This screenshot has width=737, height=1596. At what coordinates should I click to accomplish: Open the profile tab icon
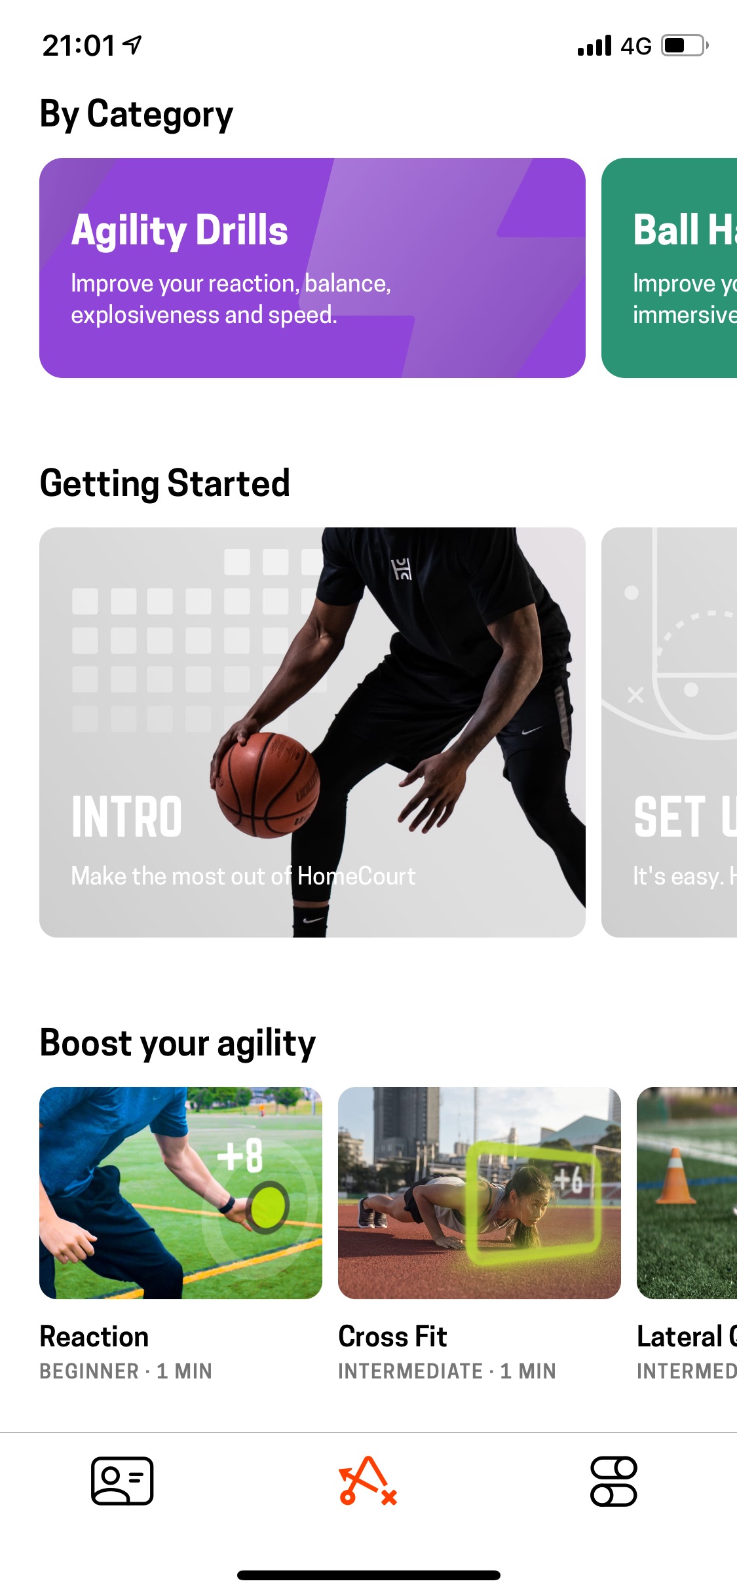pyautogui.click(x=122, y=1481)
